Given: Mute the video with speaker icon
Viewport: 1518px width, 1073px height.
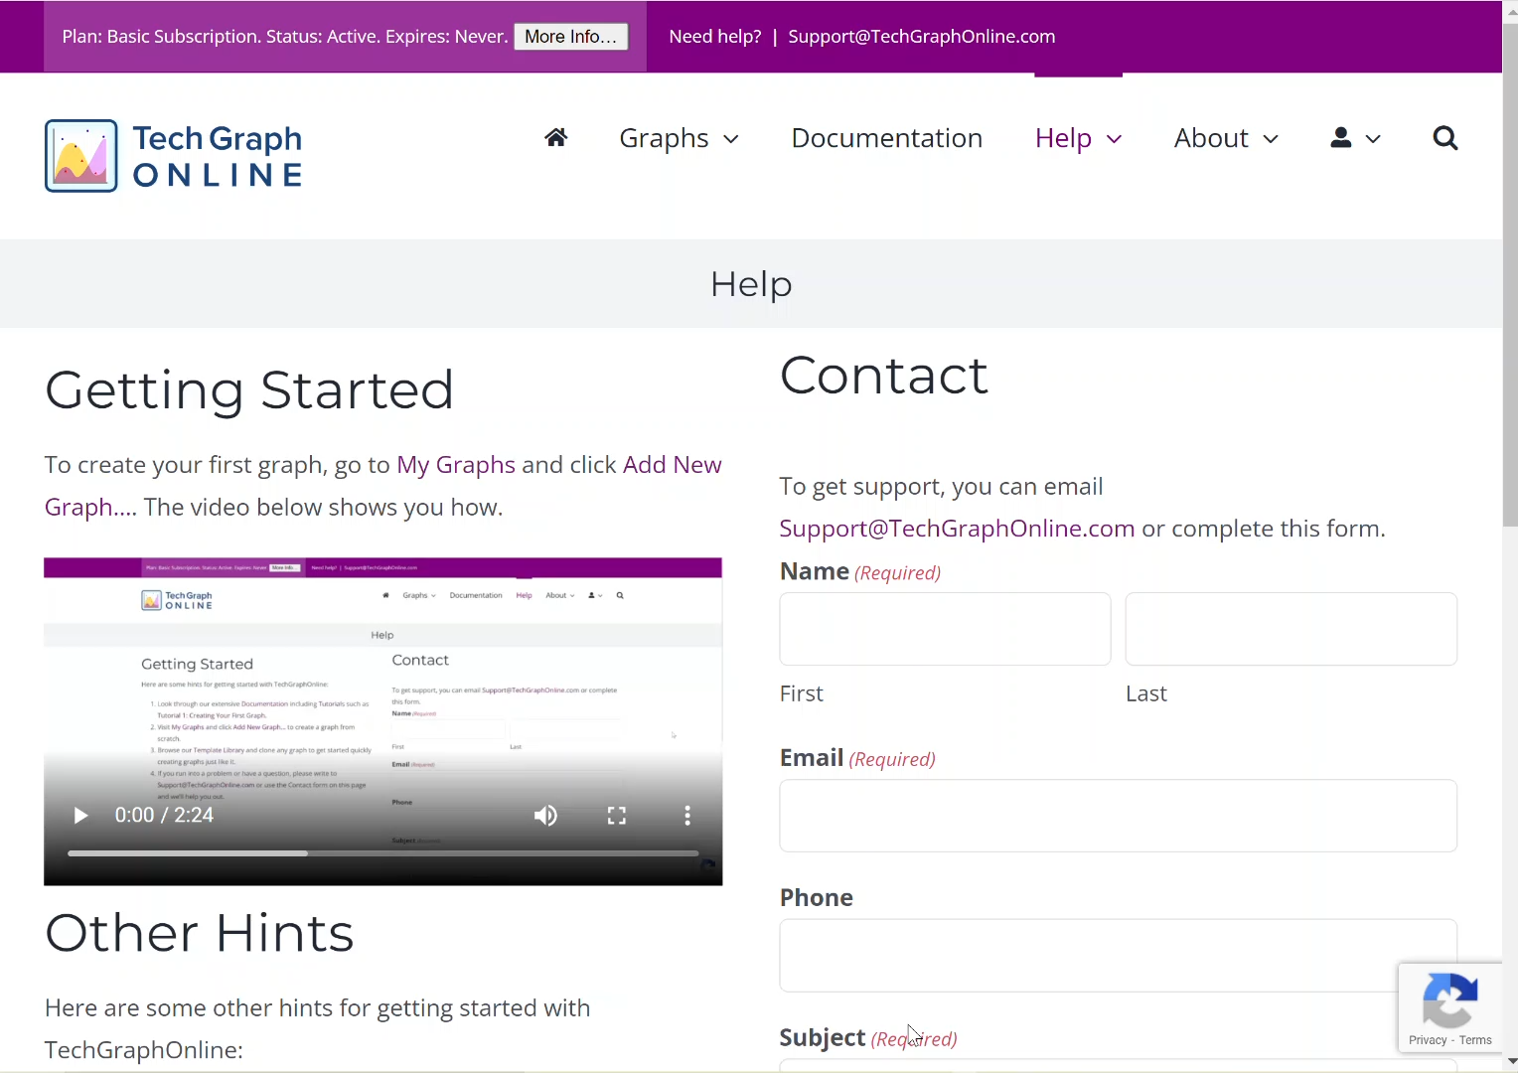Looking at the screenshot, I should click(x=545, y=816).
